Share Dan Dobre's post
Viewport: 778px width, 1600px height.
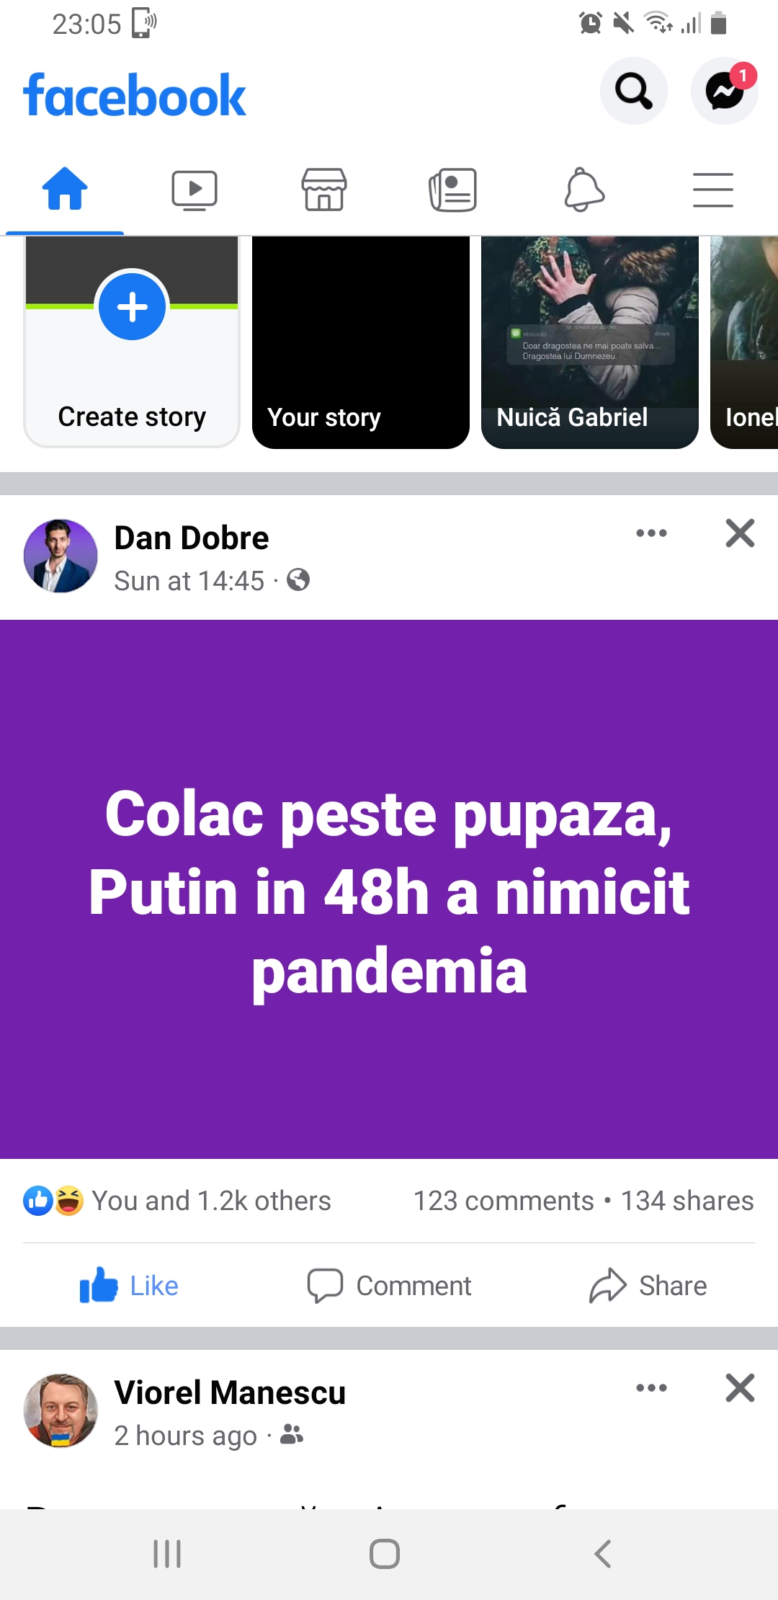tap(648, 1286)
